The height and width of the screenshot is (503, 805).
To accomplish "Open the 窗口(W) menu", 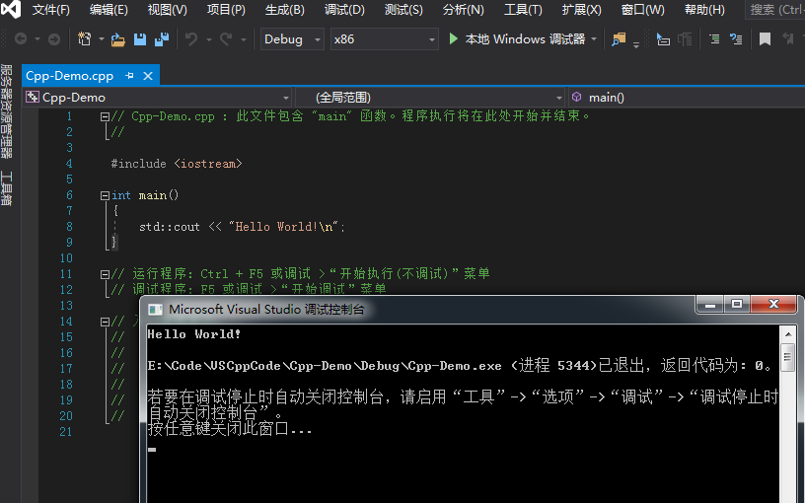I will tap(643, 10).
